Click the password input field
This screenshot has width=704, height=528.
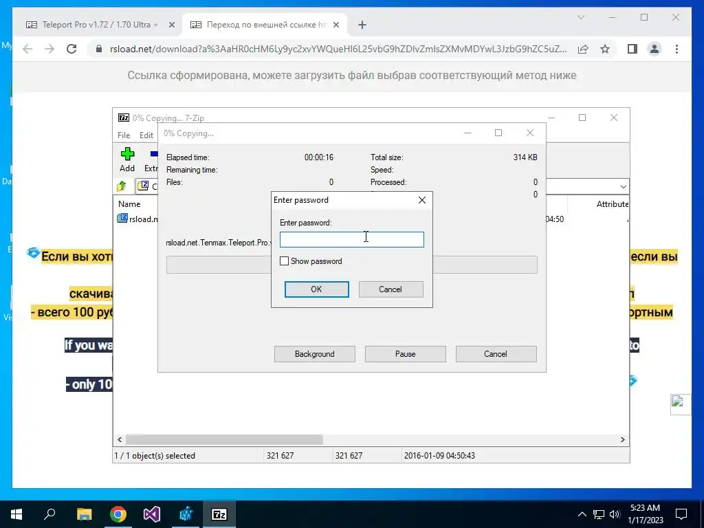tap(351, 239)
